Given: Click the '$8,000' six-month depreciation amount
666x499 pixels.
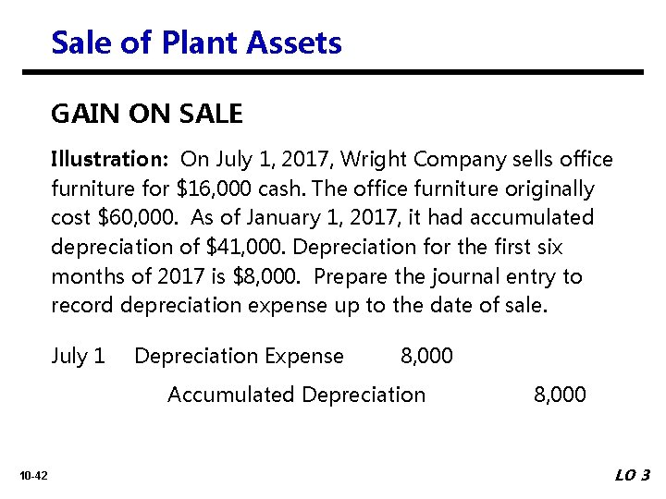Looking at the screenshot, I should (265, 276).
